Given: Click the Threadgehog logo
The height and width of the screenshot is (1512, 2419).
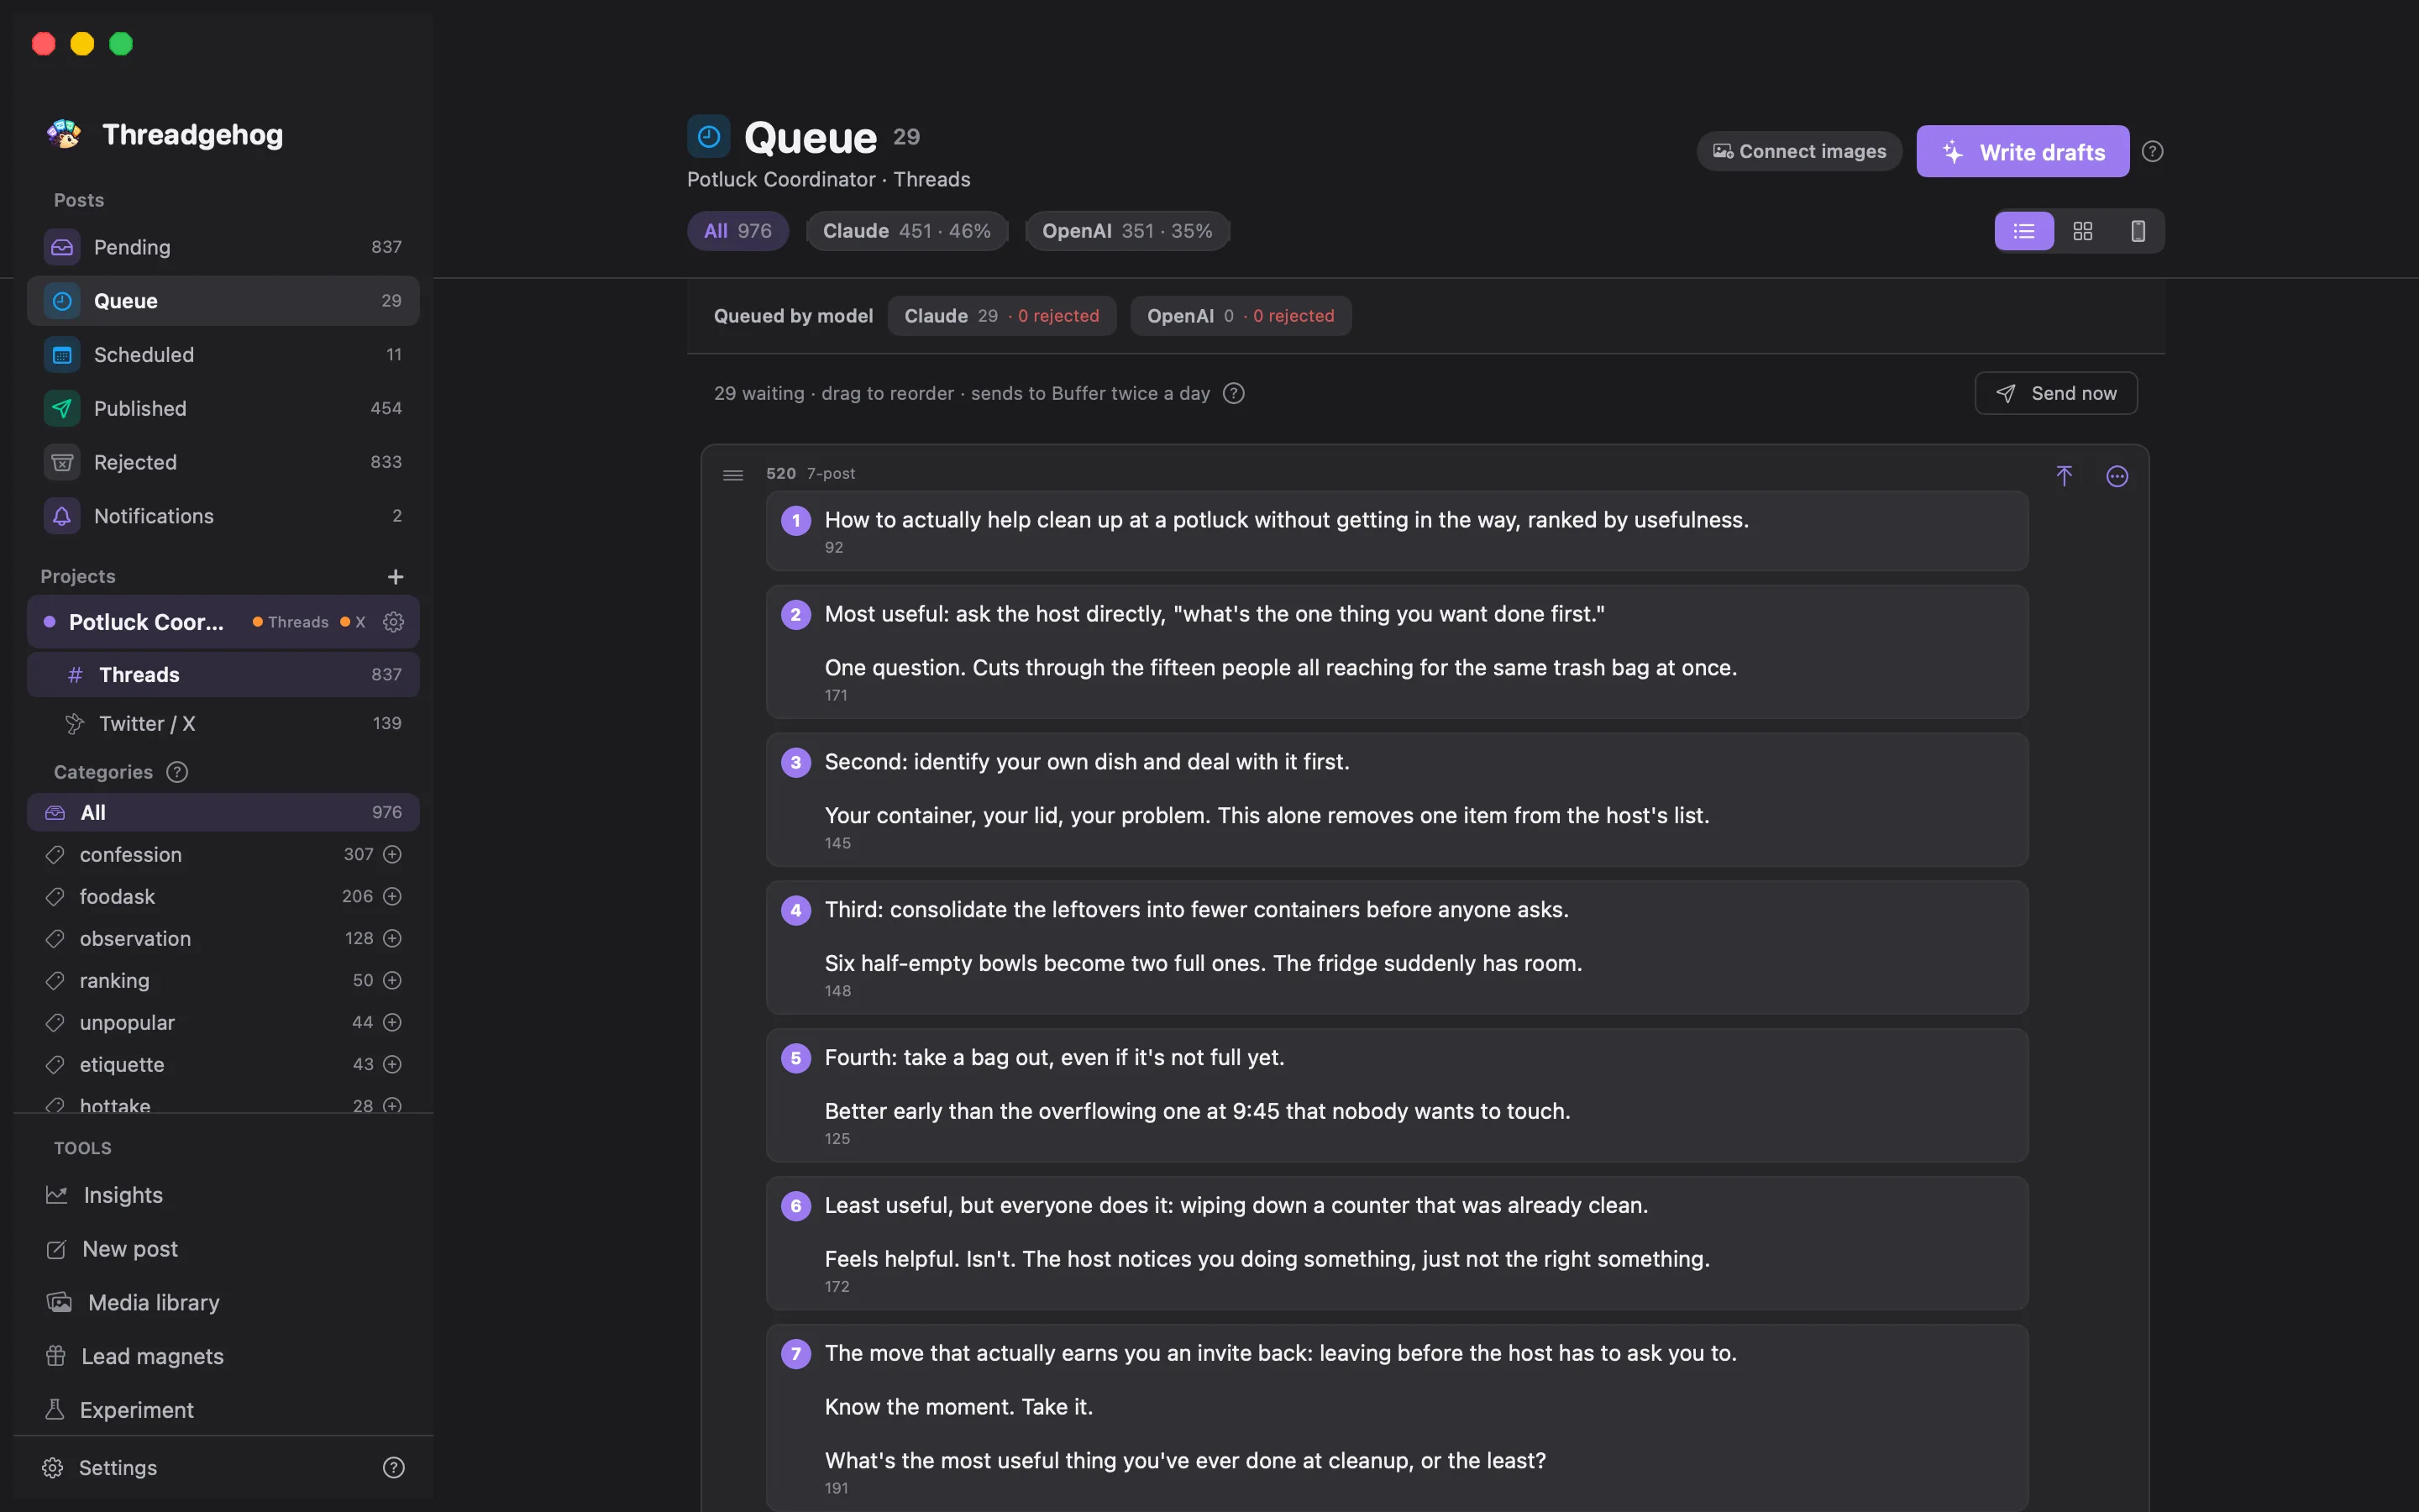Looking at the screenshot, I should coord(64,134).
